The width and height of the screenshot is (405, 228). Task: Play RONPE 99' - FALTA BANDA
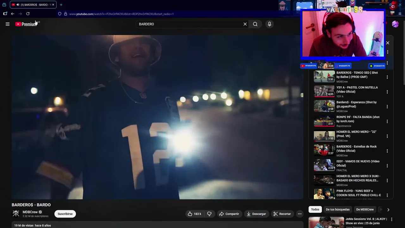pos(358,119)
